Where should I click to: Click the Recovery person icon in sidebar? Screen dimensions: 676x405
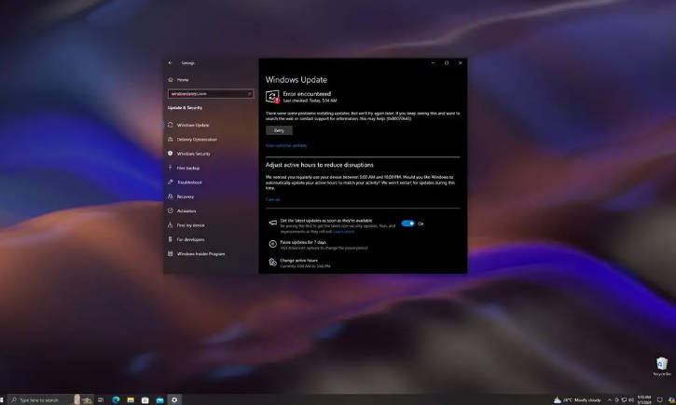171,196
